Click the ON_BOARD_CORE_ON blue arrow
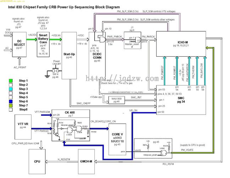This screenshot has height=178, width=230. click(99, 129)
